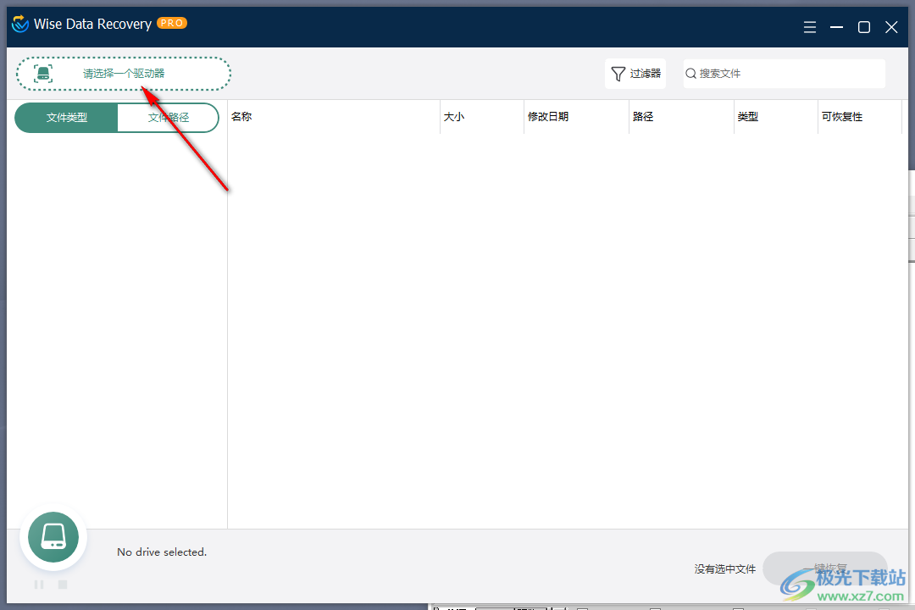Click the pause scan icon
The width and height of the screenshot is (915, 610).
pyautogui.click(x=38, y=585)
